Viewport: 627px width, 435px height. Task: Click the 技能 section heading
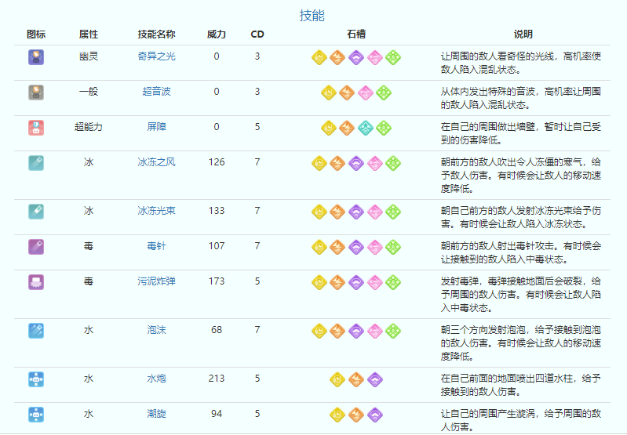point(312,15)
